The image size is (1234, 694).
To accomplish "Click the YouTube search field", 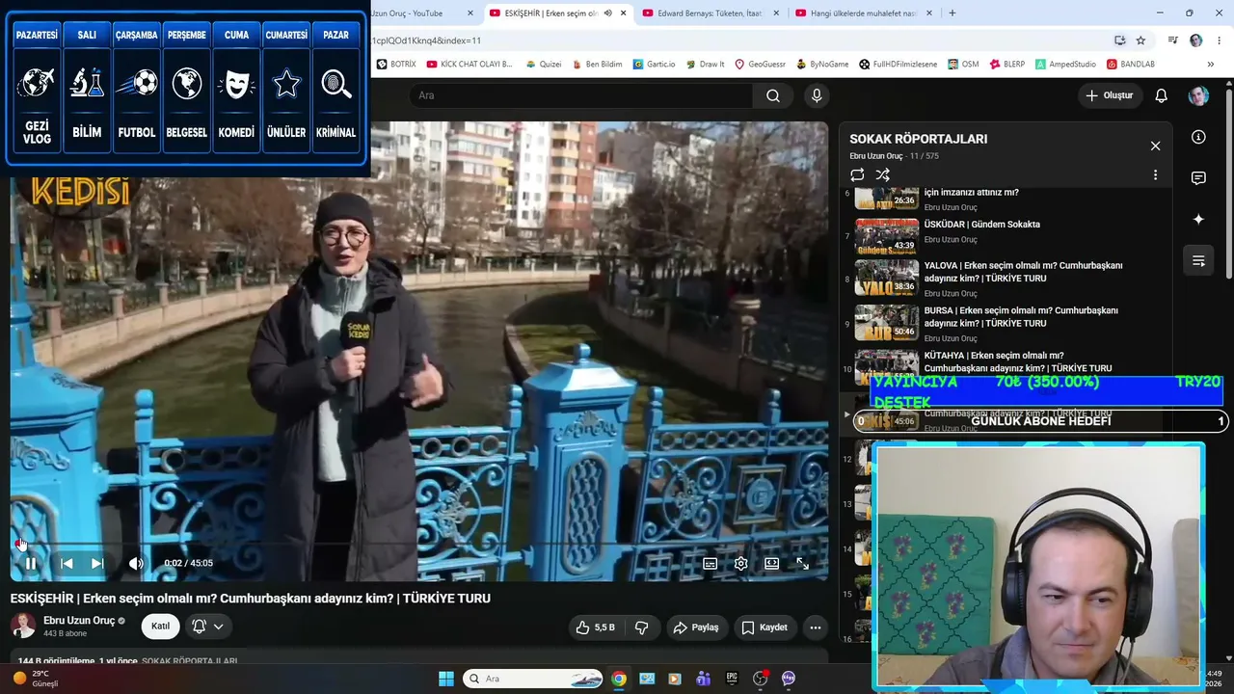I will click(580, 95).
